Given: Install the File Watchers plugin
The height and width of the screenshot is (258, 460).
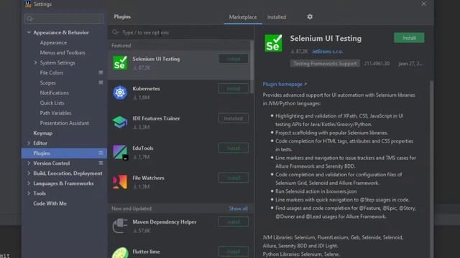Looking at the screenshot, I should (x=234, y=178).
